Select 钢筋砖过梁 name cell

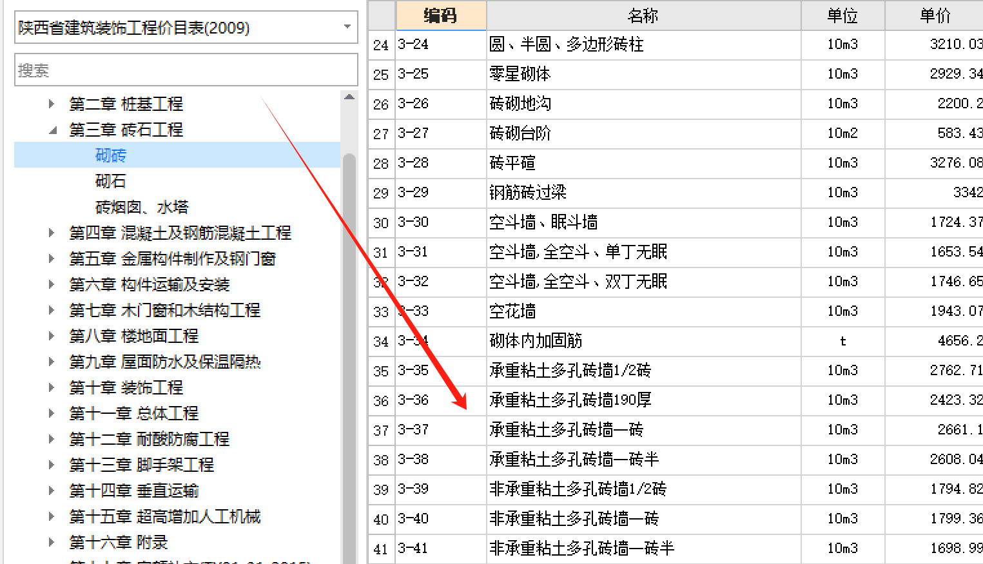click(643, 193)
